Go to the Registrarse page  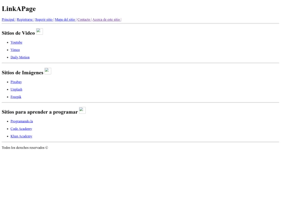(x=25, y=20)
